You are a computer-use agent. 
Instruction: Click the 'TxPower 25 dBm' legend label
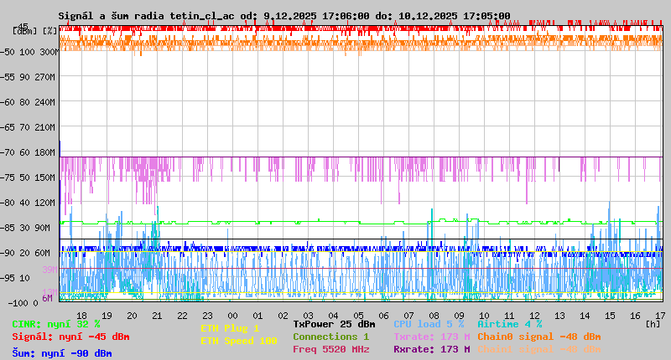(x=334, y=324)
